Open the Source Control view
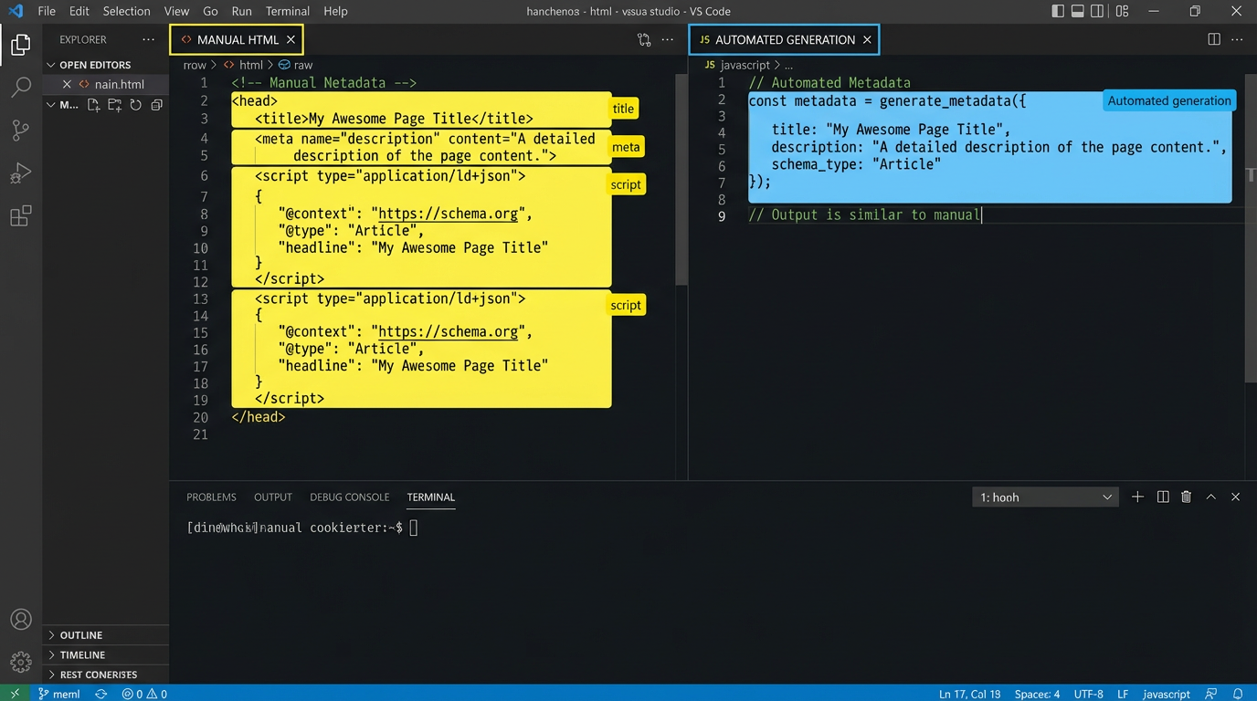 20,131
